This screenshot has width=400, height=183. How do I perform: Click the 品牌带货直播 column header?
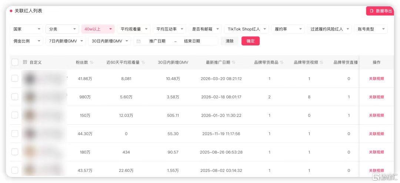pos(346,62)
